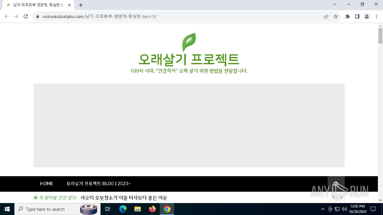The width and height of the screenshot is (383, 215).
Task: Show hidden system tray icons chevron
Action: [323, 209]
